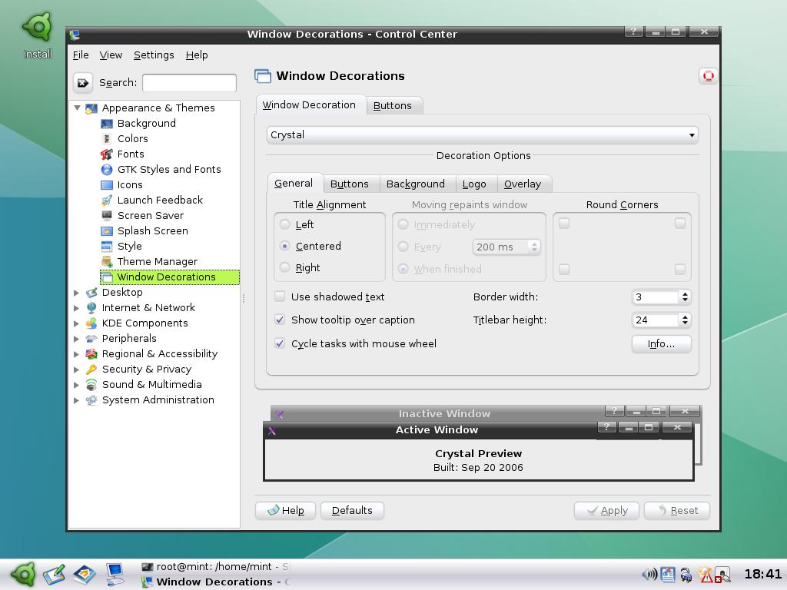Open the Settings menu
This screenshot has width=787, height=590.
tap(154, 55)
